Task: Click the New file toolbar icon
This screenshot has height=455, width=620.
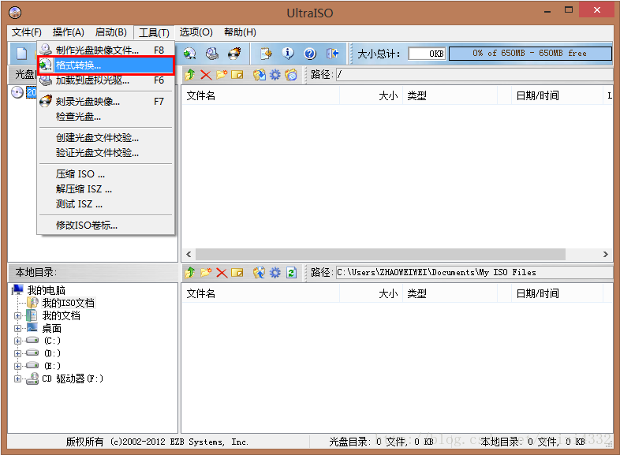Action: 22,54
